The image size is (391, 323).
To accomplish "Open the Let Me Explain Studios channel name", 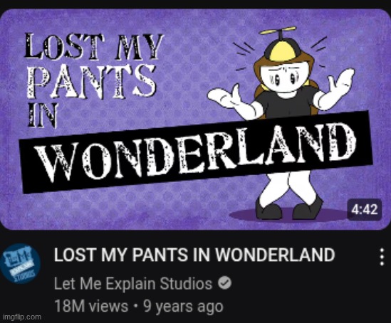I will pos(133,283).
